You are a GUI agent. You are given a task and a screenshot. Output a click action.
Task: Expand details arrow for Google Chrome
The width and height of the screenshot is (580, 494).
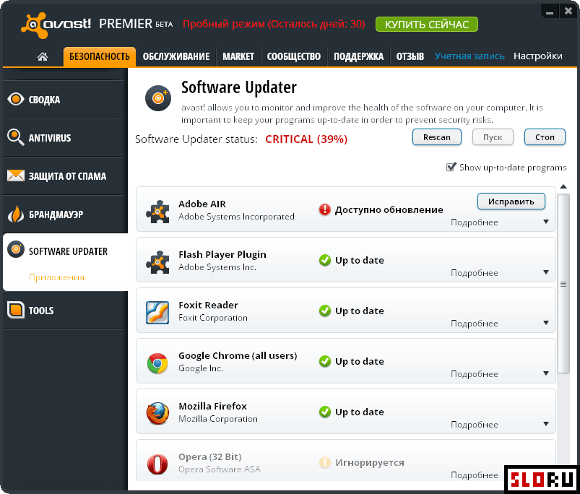546,373
